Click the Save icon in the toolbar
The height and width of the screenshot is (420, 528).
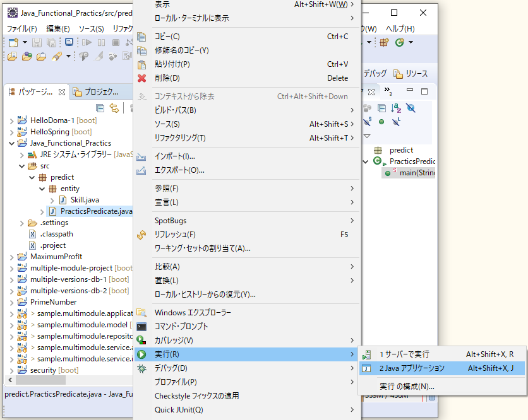point(37,42)
